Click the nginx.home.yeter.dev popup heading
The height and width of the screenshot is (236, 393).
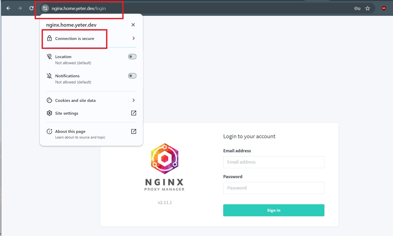[71, 25]
